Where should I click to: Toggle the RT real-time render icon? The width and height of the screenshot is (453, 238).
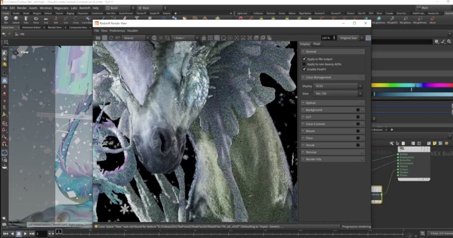[x=118, y=38]
